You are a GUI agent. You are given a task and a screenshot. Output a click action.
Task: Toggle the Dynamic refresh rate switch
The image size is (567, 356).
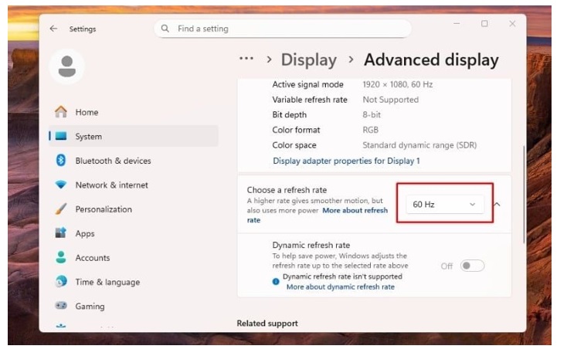tap(472, 266)
